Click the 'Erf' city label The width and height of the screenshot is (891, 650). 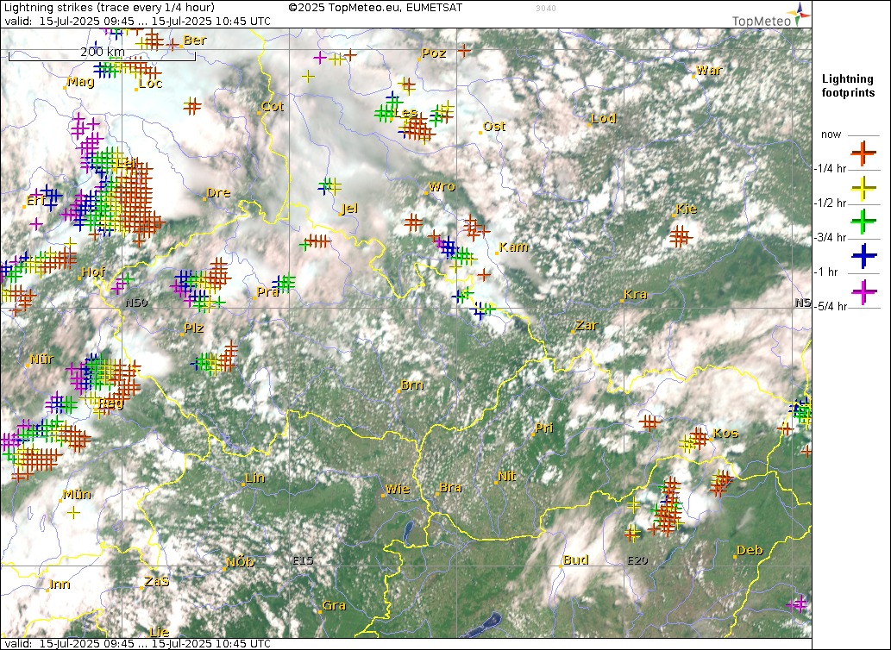tap(36, 201)
